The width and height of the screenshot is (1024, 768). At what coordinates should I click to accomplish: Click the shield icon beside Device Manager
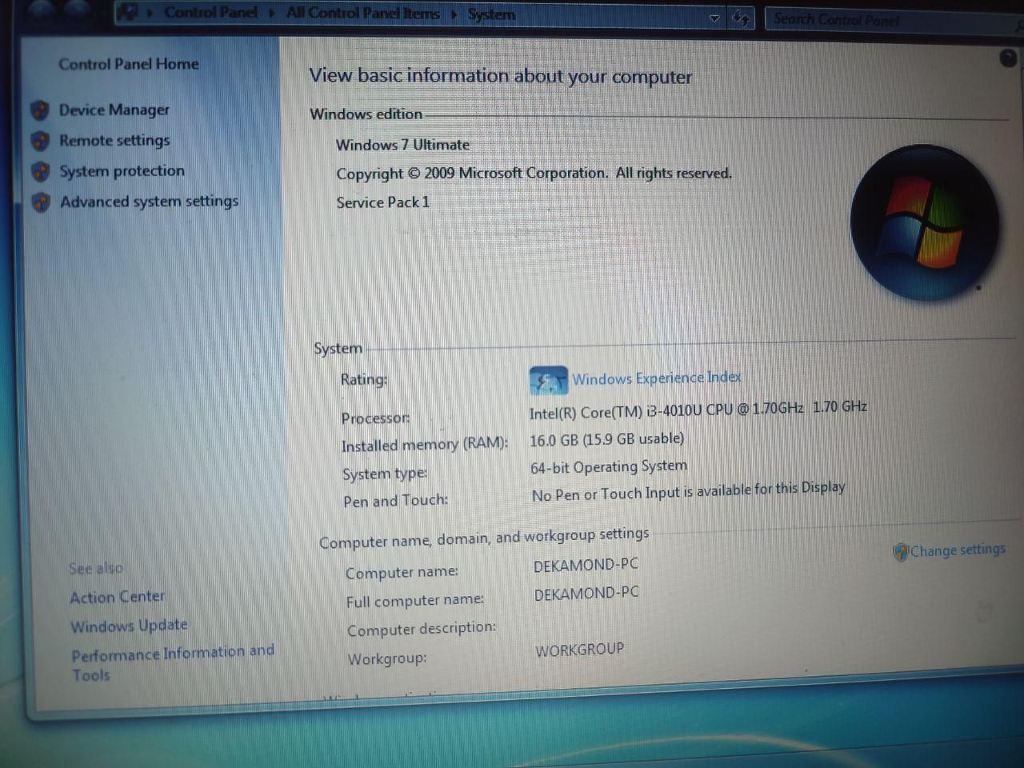tap(40, 110)
